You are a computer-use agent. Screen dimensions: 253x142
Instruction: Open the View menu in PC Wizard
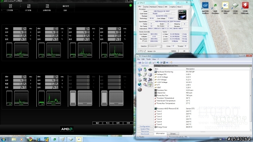pos(154,59)
